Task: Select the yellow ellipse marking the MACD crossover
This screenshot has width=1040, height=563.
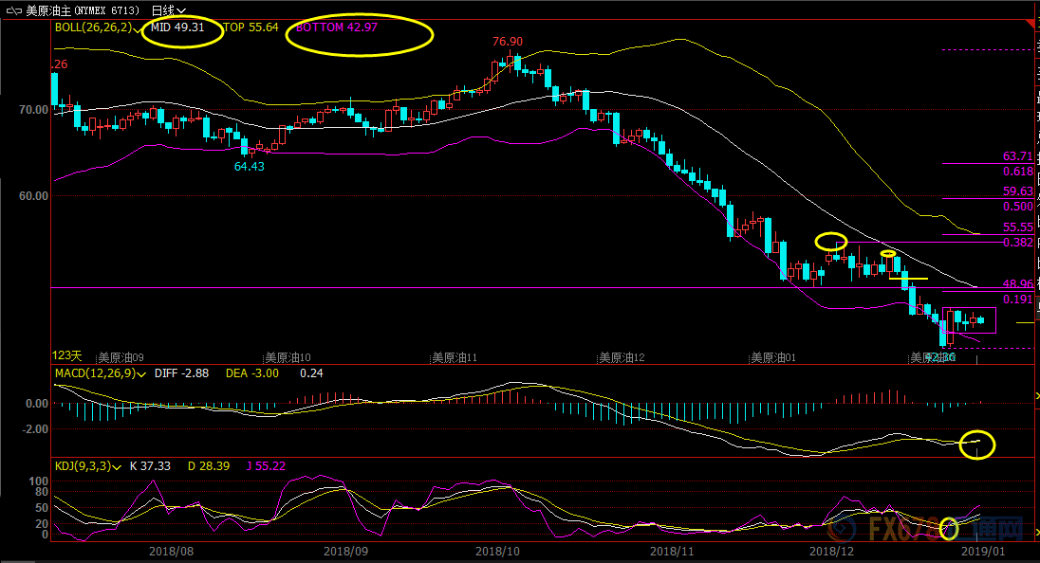Action: click(x=977, y=443)
